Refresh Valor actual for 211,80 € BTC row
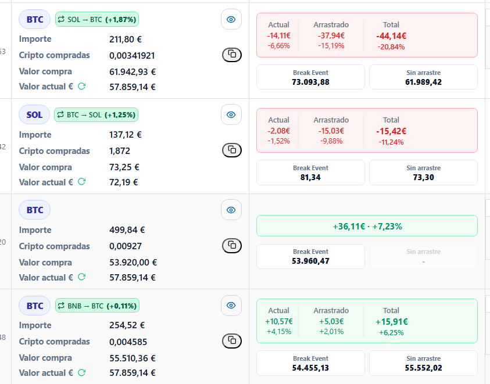This screenshot has width=490, height=384. tap(81, 86)
